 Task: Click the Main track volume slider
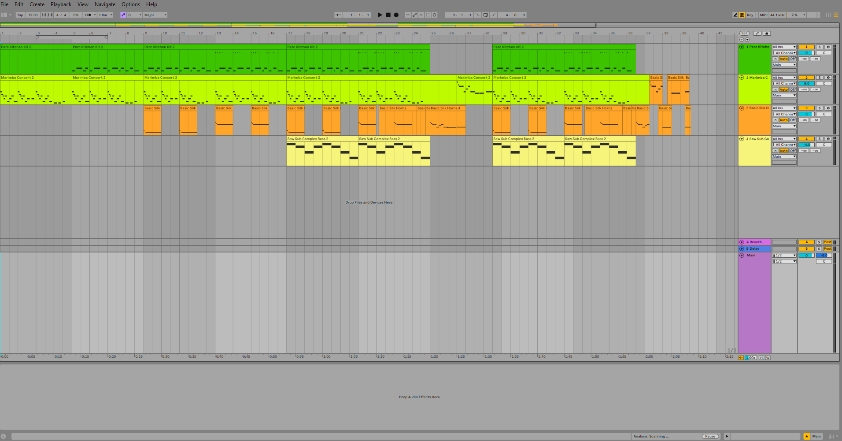(x=806, y=255)
